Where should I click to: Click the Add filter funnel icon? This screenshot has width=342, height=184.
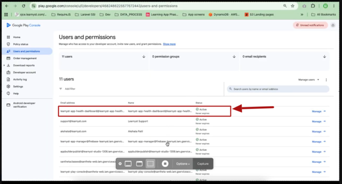click(x=61, y=89)
